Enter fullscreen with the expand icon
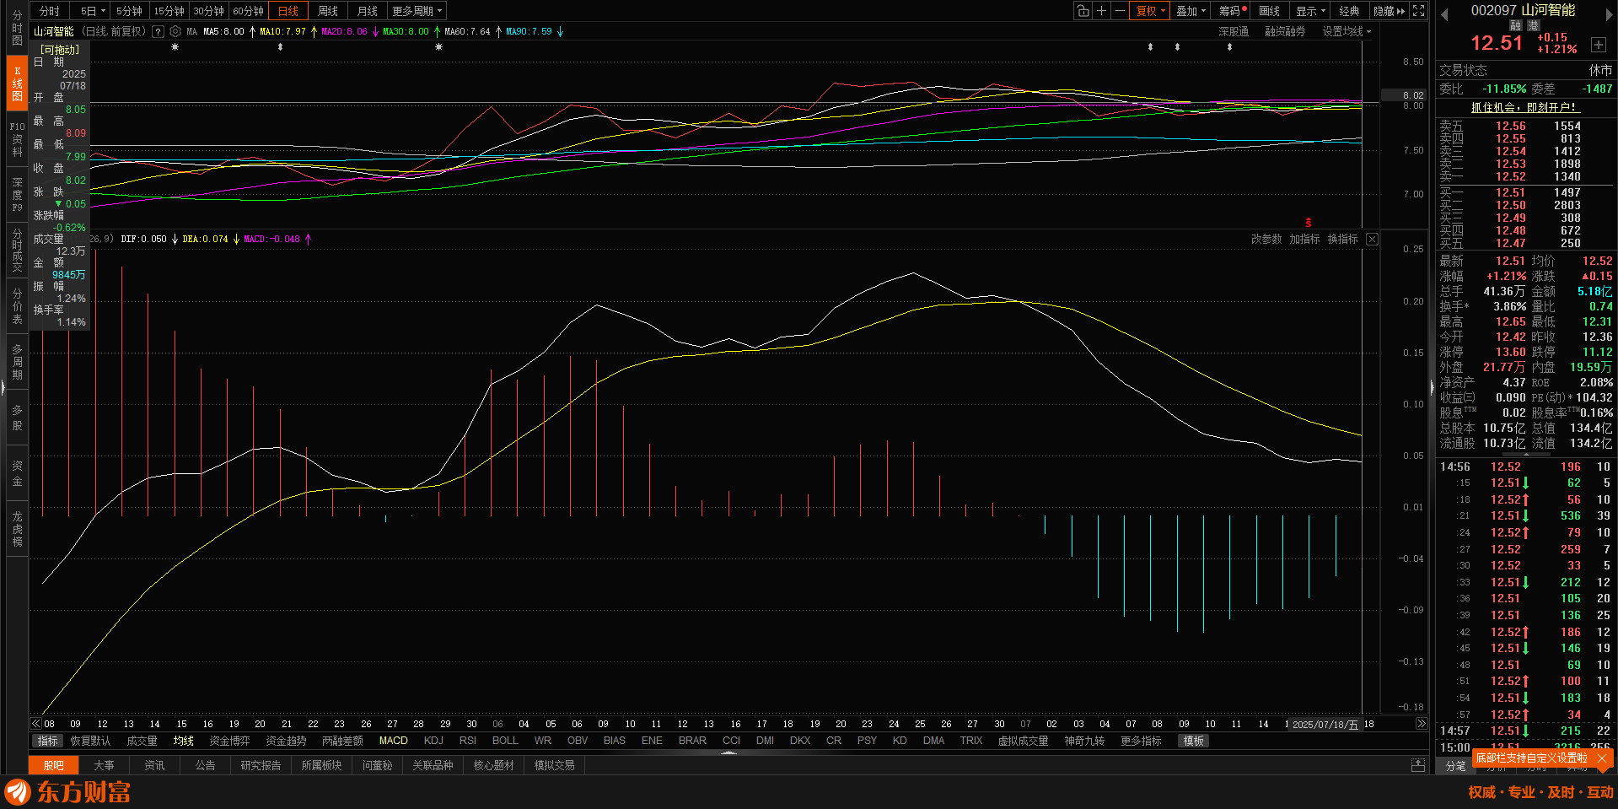This screenshot has height=809, width=1618. click(x=1419, y=11)
